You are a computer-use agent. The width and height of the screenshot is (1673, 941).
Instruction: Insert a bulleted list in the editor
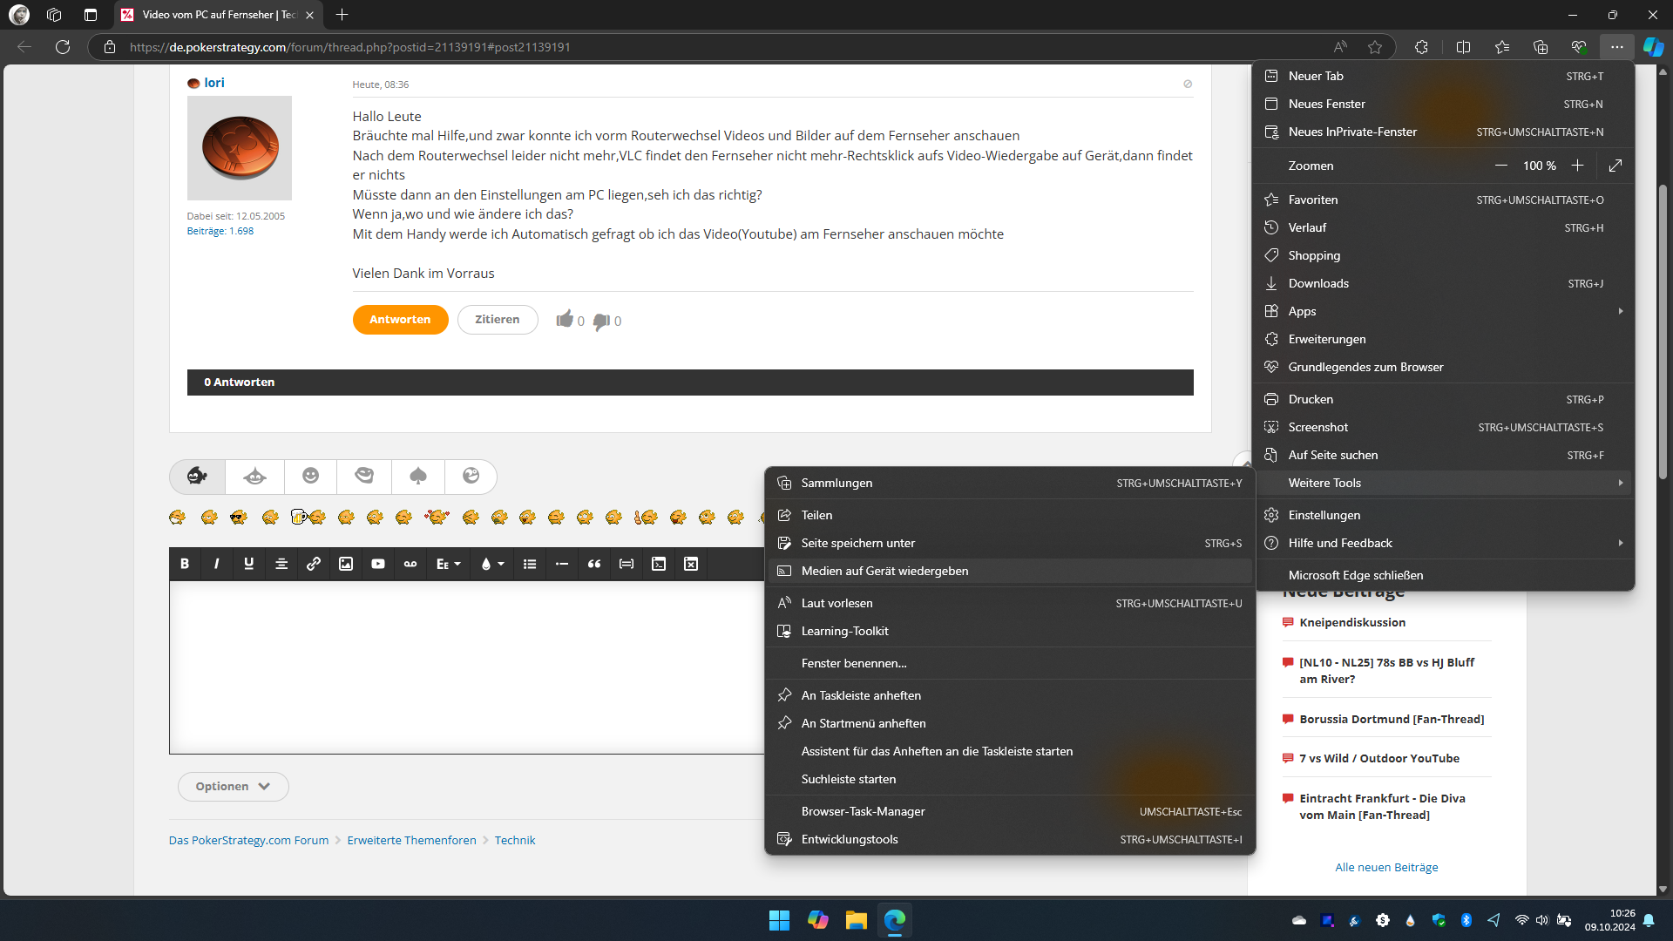[530, 564]
